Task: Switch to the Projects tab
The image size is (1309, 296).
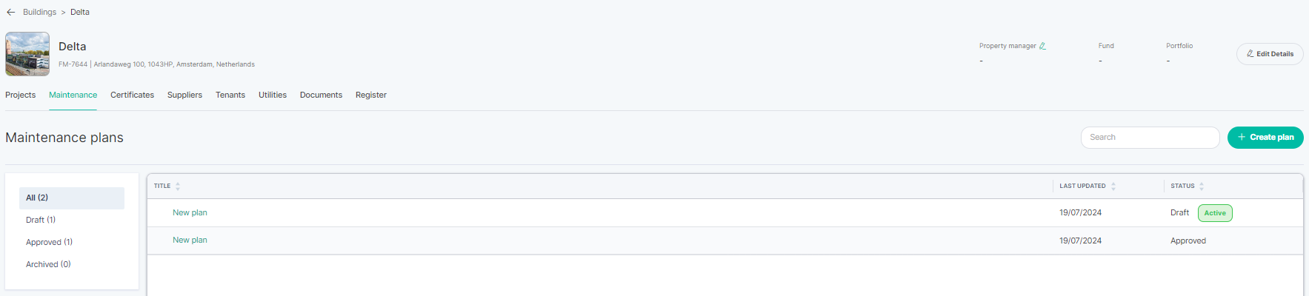Action: point(20,95)
